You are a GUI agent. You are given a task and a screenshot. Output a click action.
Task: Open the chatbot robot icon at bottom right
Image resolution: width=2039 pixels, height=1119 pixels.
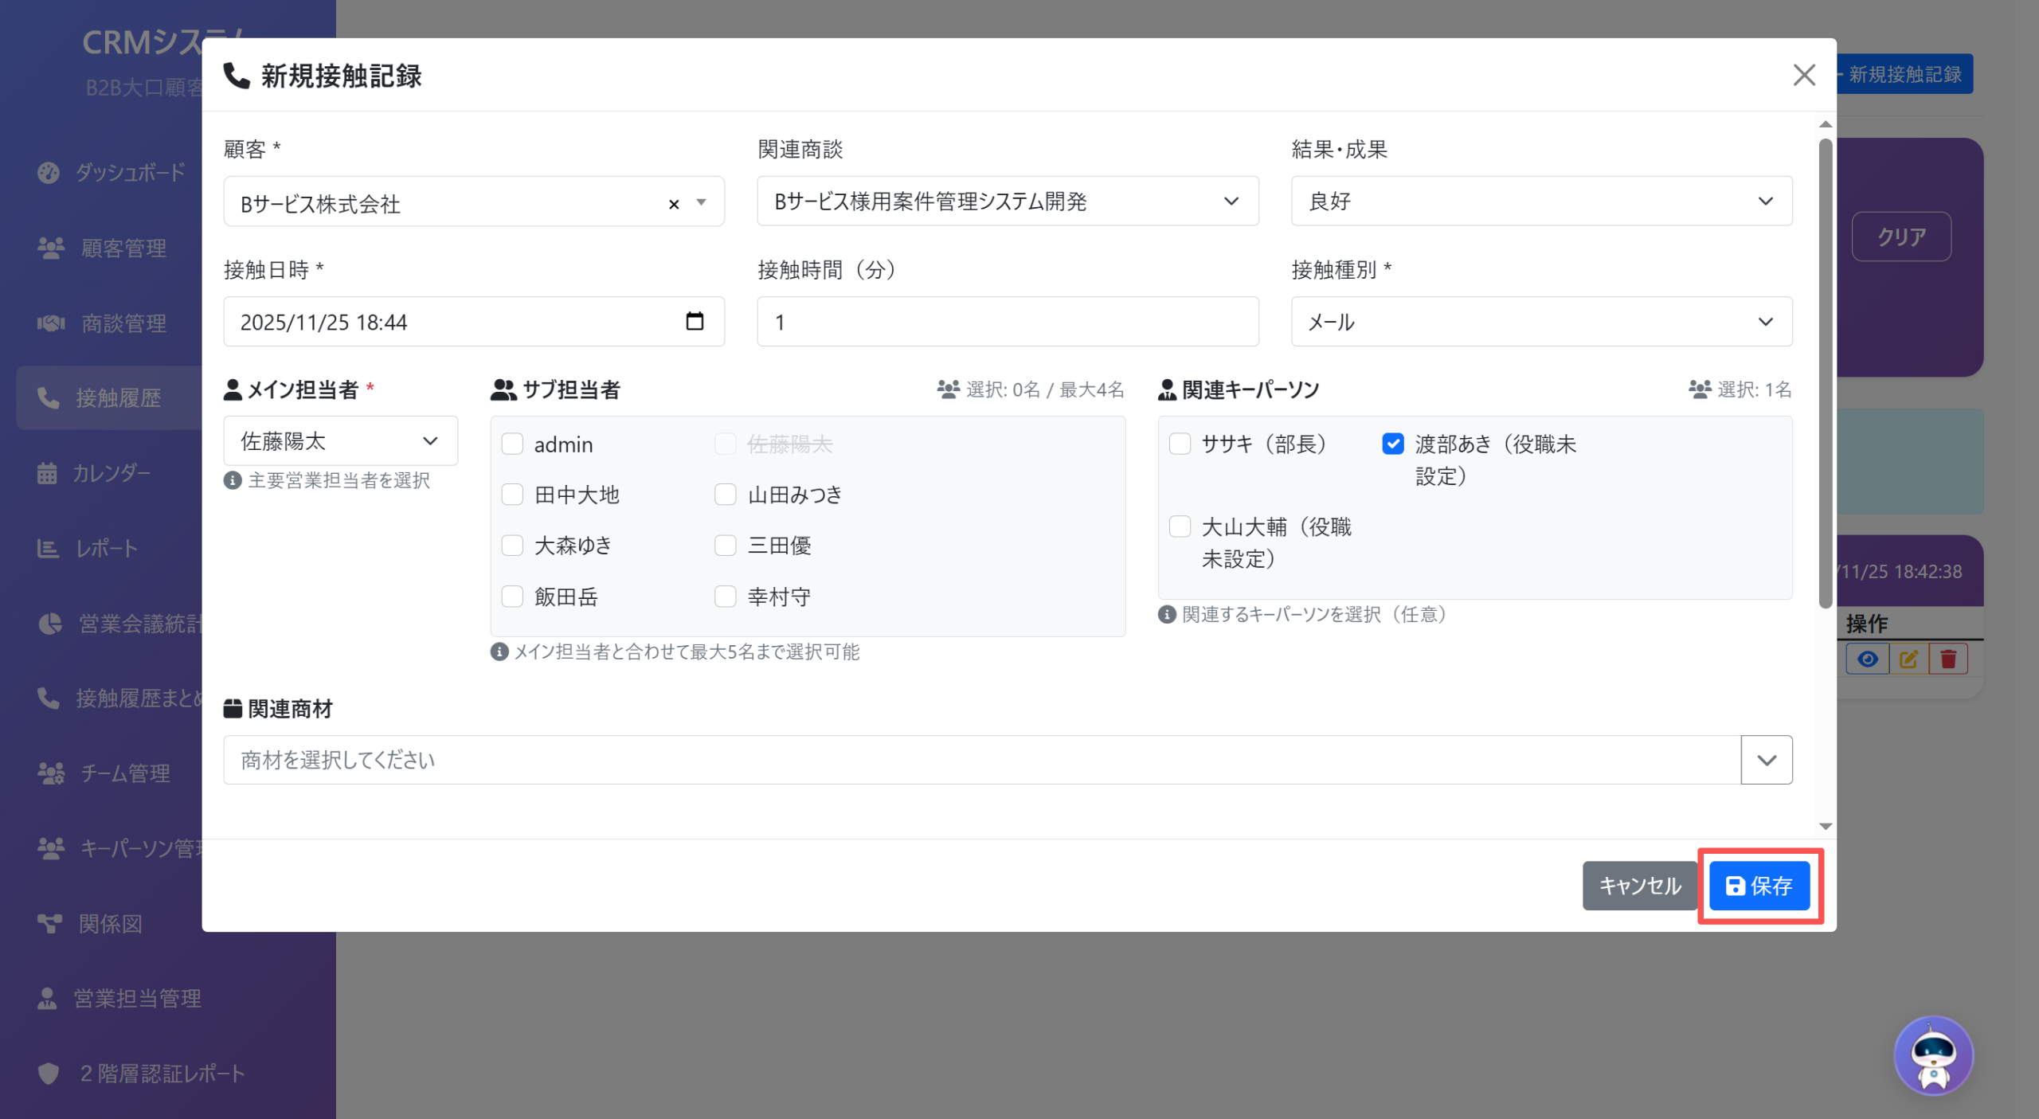tap(1934, 1054)
